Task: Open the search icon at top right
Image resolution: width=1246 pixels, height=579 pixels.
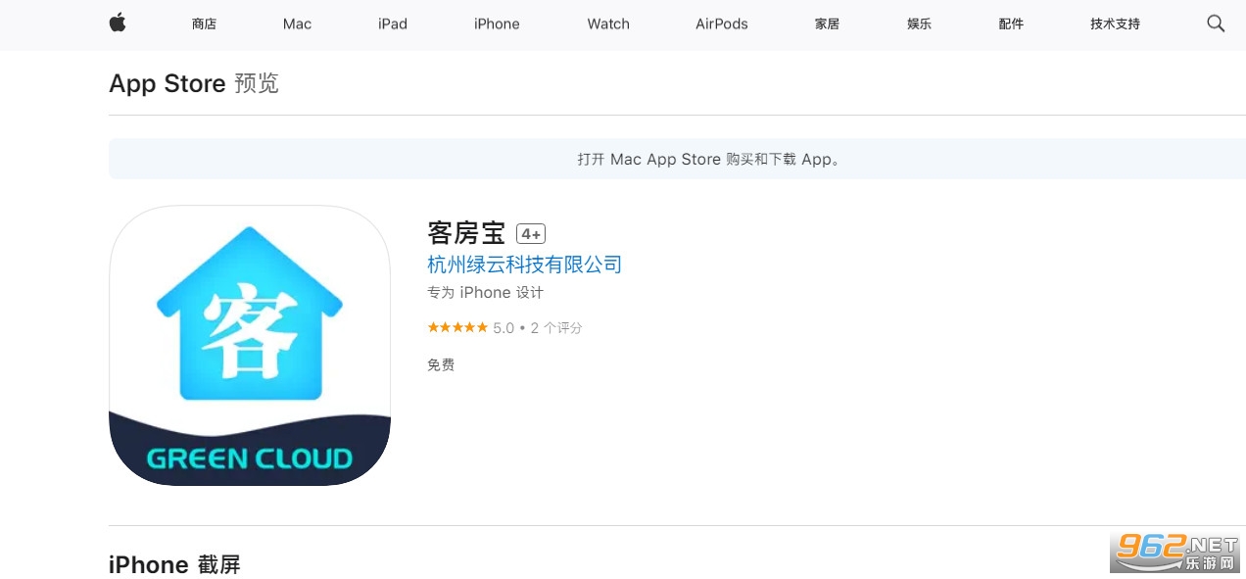Action: [1215, 24]
